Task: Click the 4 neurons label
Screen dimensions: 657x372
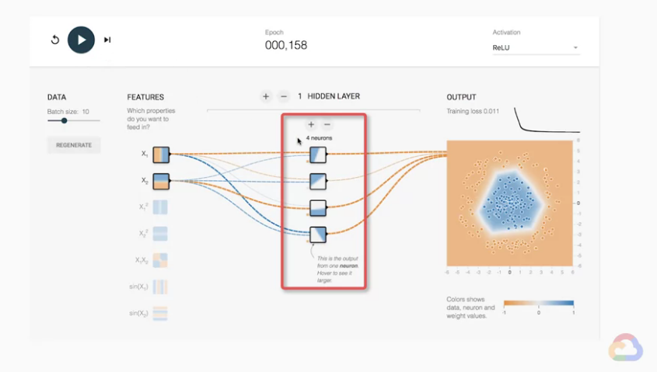Action: 319,138
